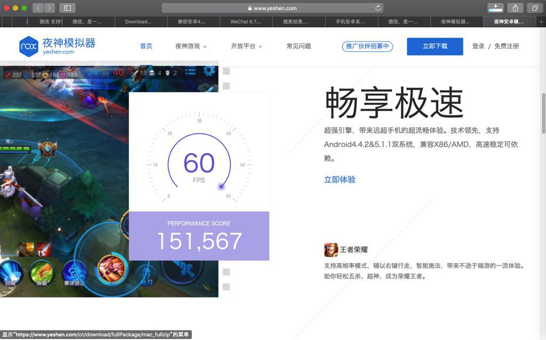The width and height of the screenshot is (546, 340).
Task: Click the 畅享极速 heading
Action: (x=394, y=103)
